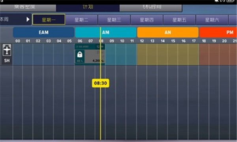Click the small check icon in the flight block header

point(77,47)
